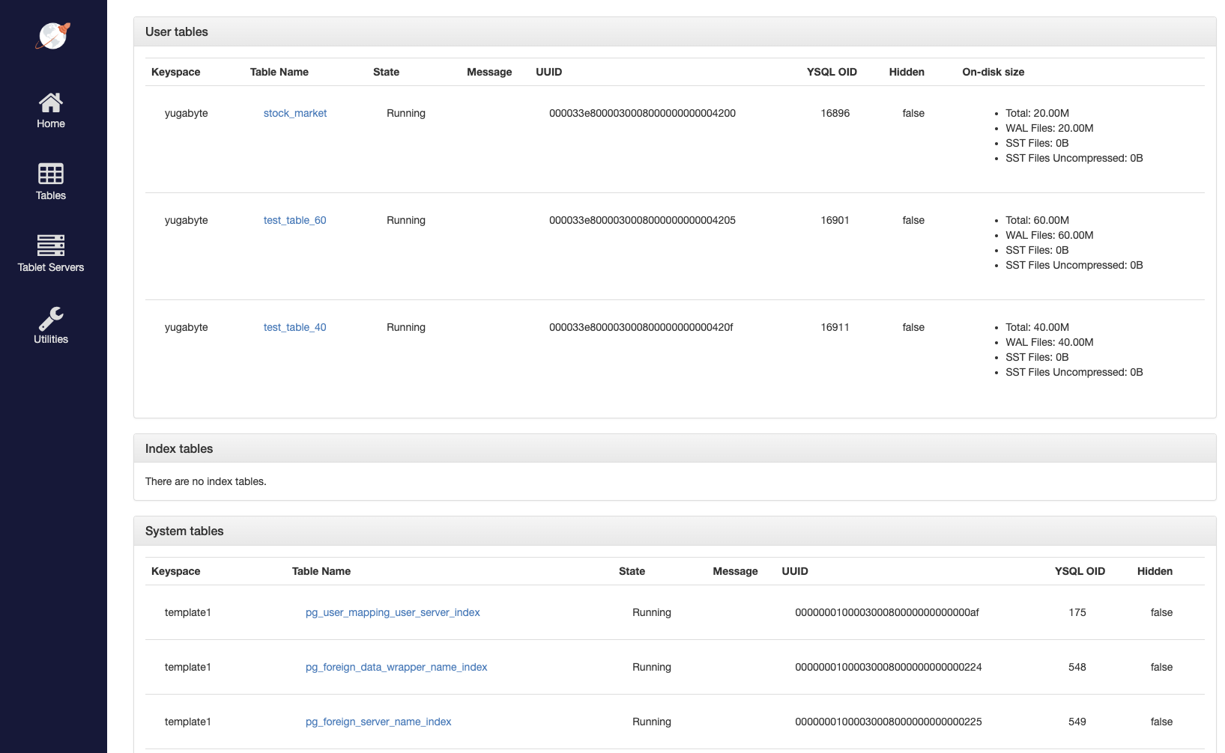Click the User tables panel heading
This screenshot has width=1225, height=753.
177,32
